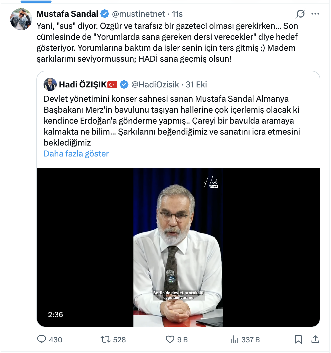Bookmark this tweet
This screenshot has height=353, width=331.
pyautogui.click(x=298, y=339)
